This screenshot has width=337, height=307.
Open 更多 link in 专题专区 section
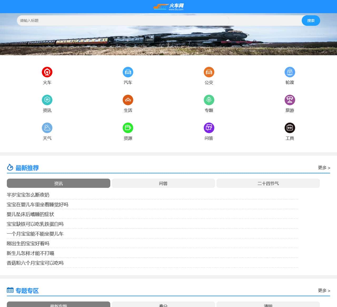point(324,290)
